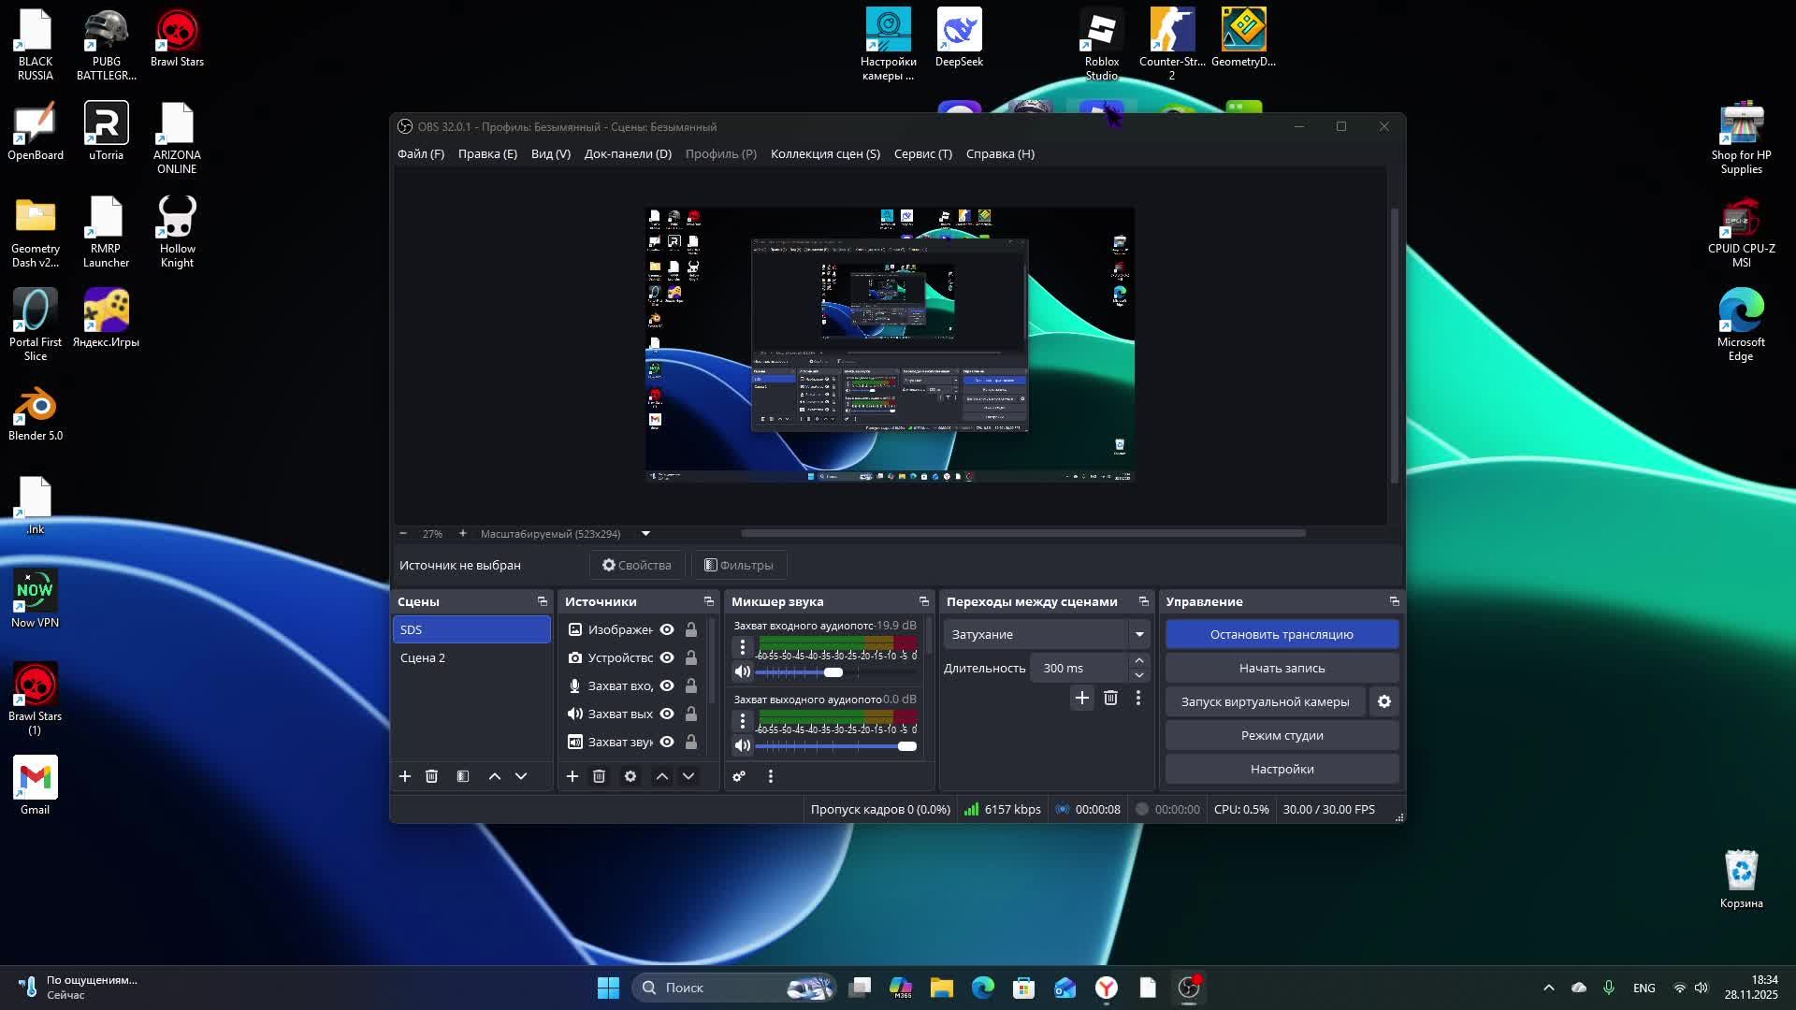This screenshot has width=1796, height=1010.
Task: Toggle visibility of Устройство source
Action: pos(667,657)
